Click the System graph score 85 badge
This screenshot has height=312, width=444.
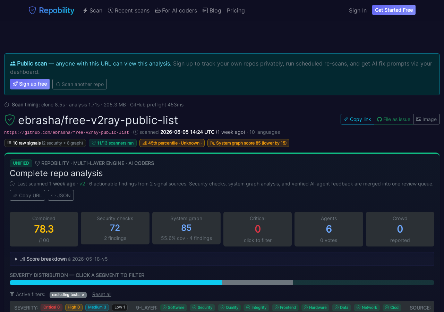click(248, 143)
